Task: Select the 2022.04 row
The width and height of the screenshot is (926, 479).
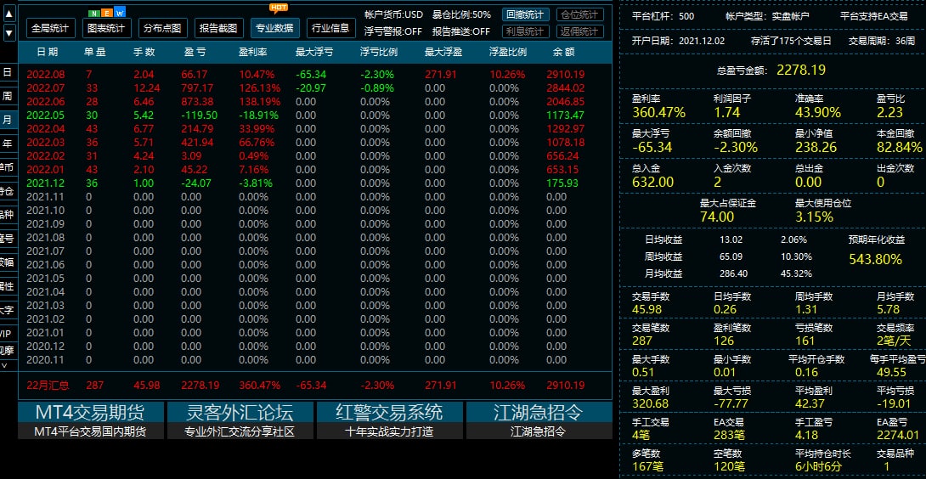Action: point(316,129)
